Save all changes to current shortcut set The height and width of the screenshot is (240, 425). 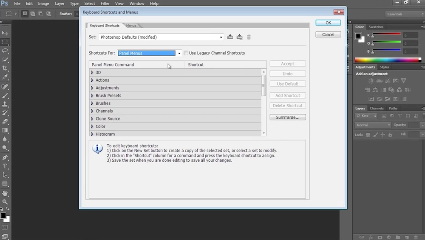(x=230, y=37)
